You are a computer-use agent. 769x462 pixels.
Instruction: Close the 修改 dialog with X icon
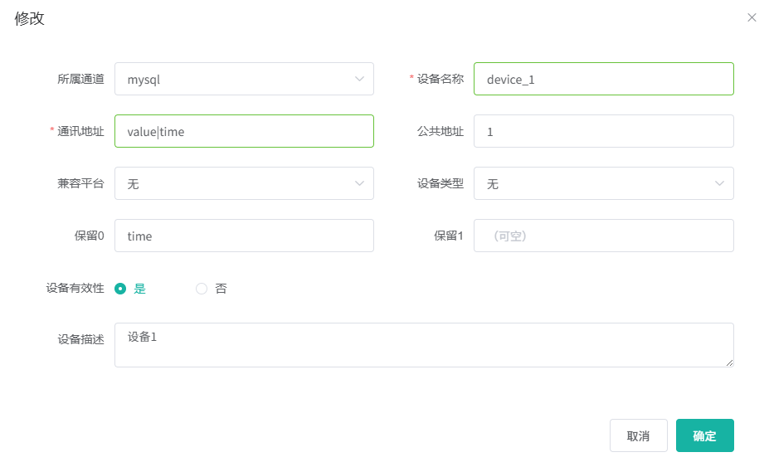coord(752,17)
